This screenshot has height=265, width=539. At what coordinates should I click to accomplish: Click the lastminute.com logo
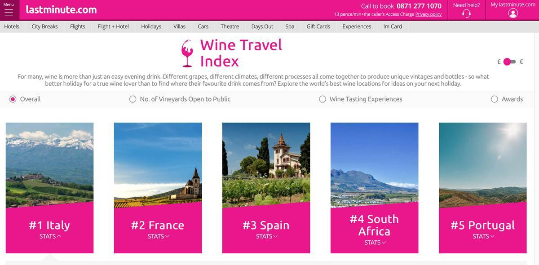(x=61, y=9)
